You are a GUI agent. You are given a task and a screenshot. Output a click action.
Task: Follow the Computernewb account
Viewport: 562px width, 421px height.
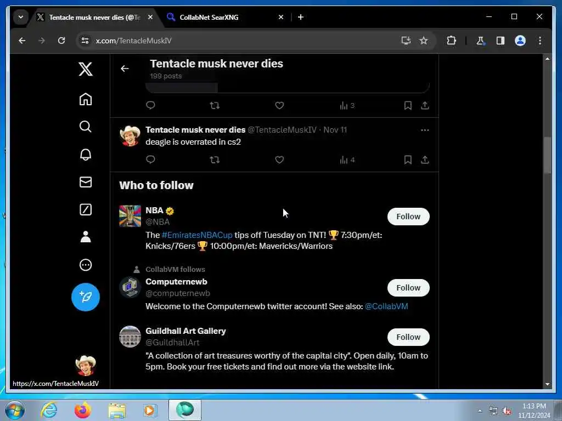[x=408, y=288]
